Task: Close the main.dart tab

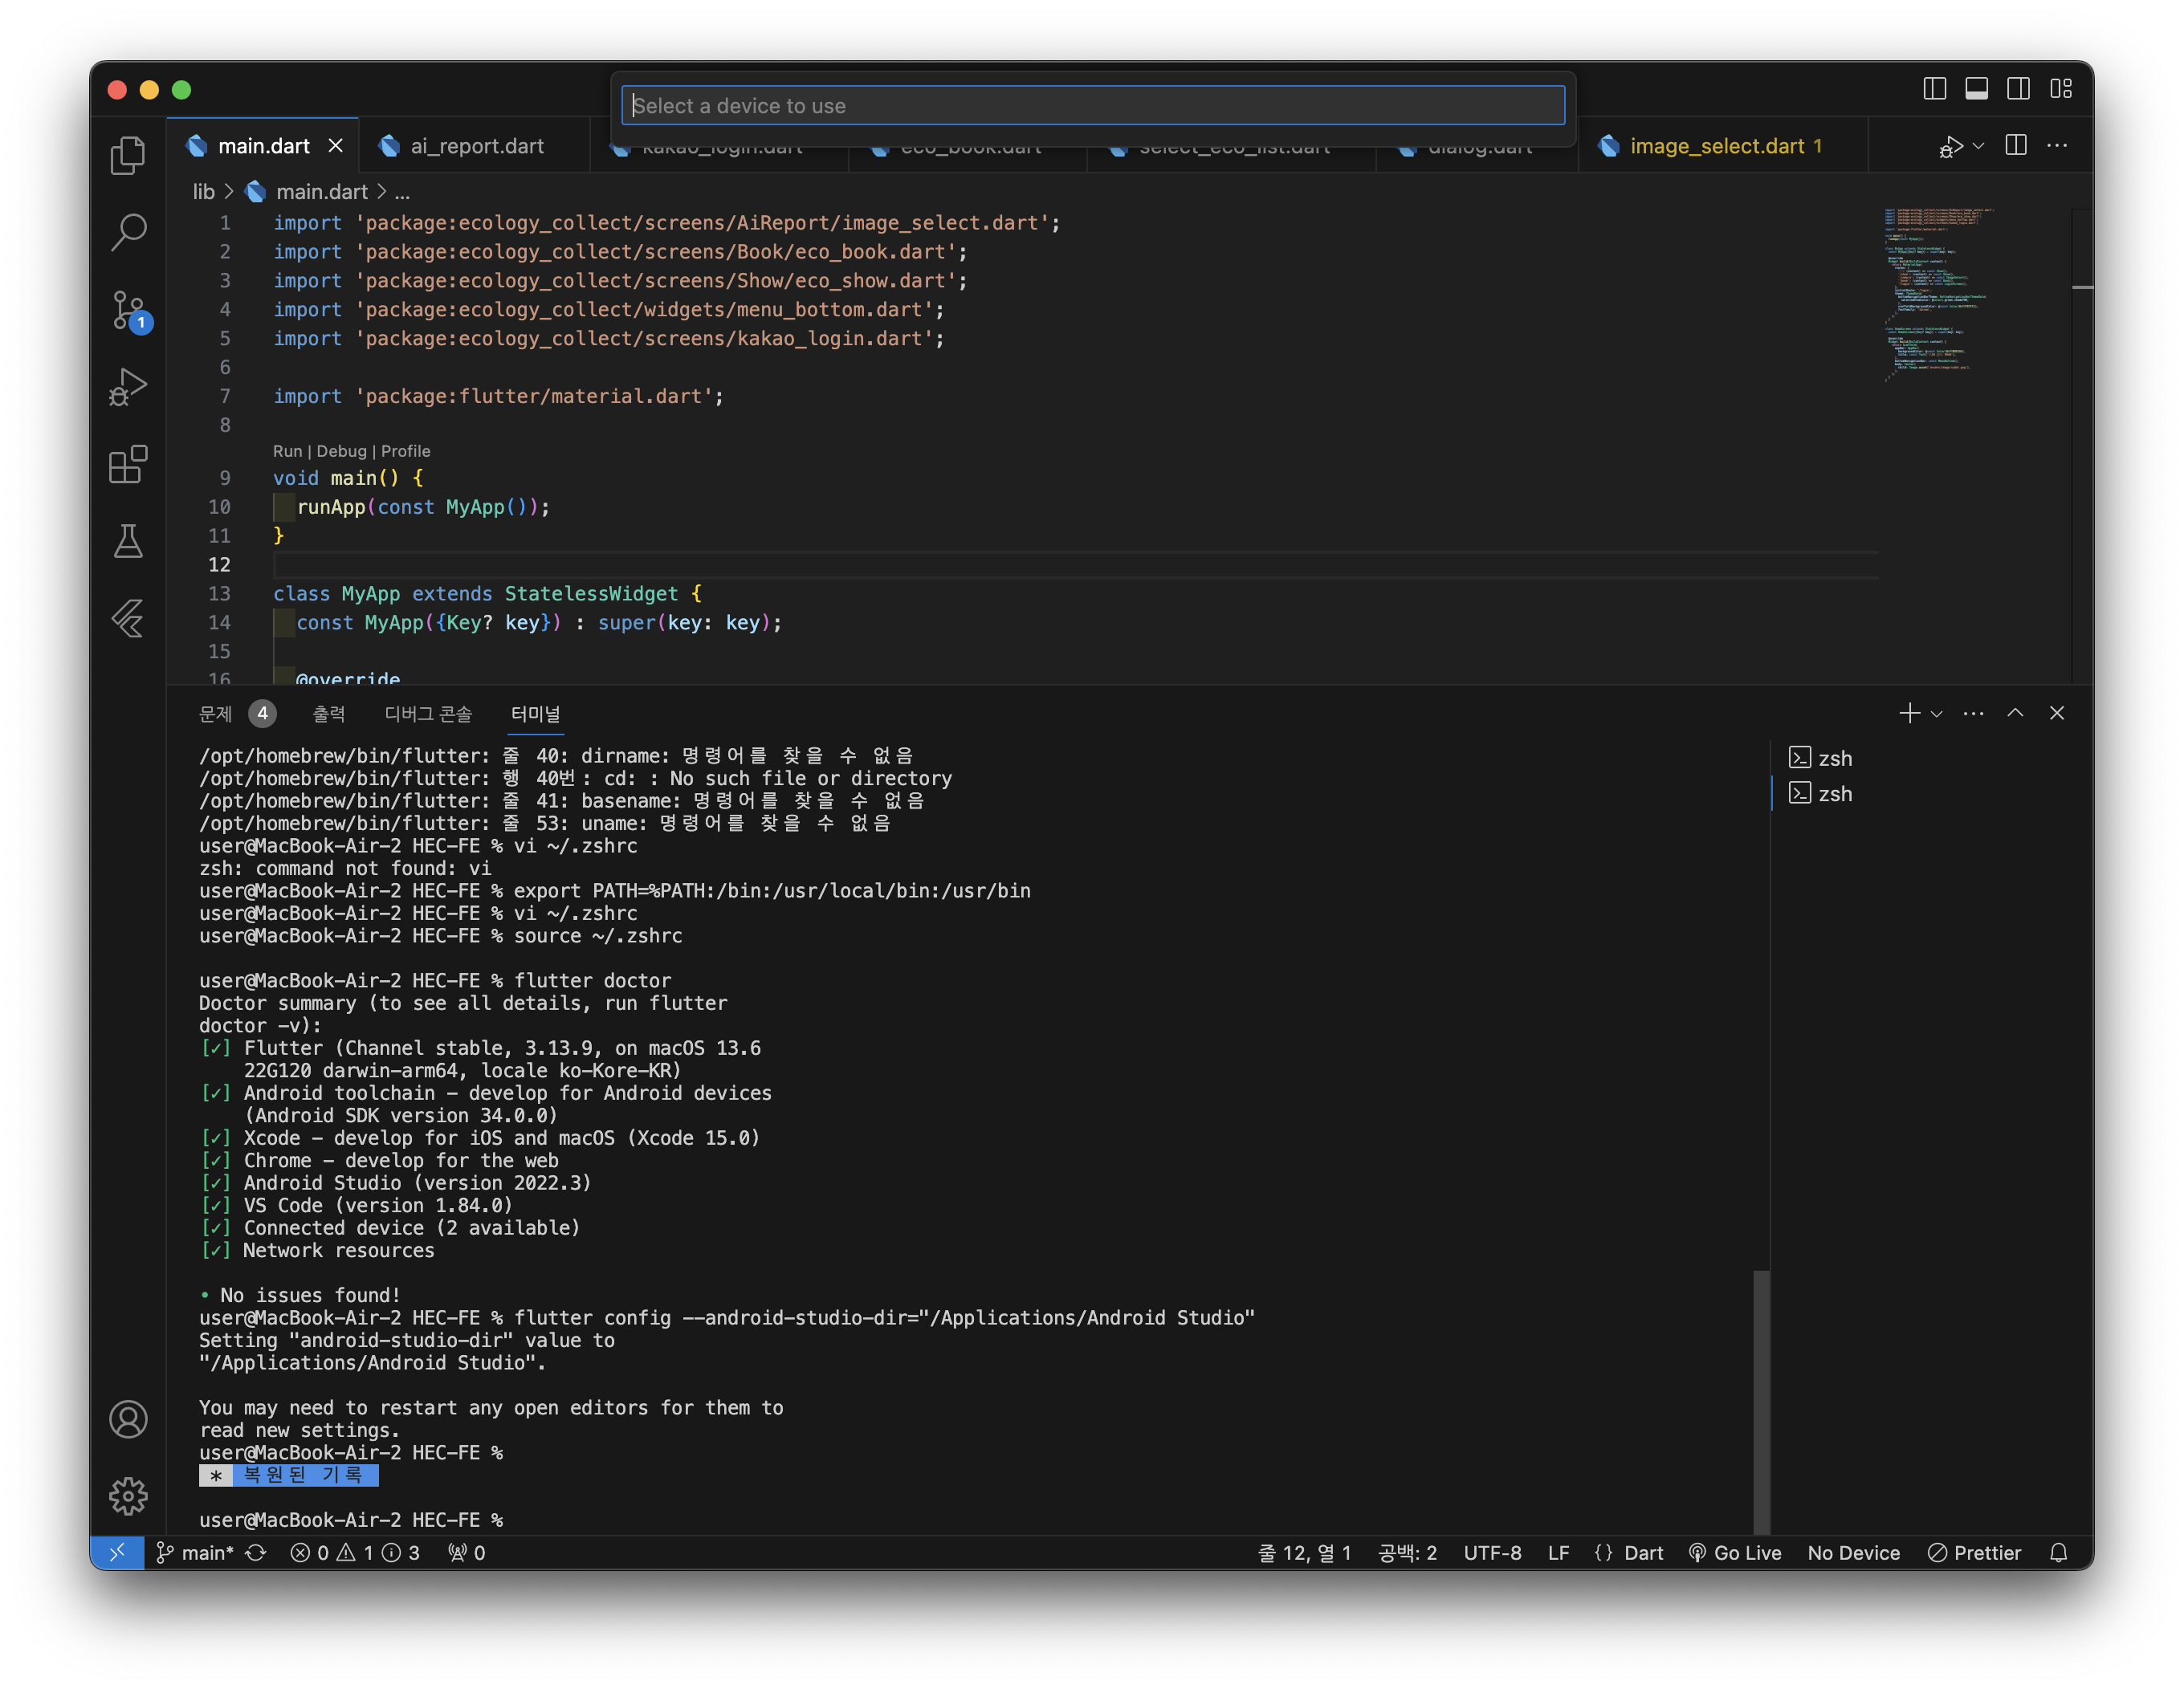Action: (336, 146)
